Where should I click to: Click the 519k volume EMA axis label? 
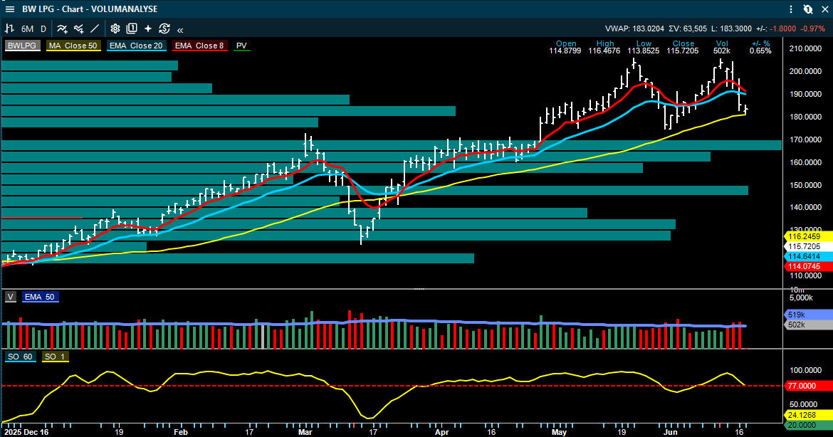[808, 315]
